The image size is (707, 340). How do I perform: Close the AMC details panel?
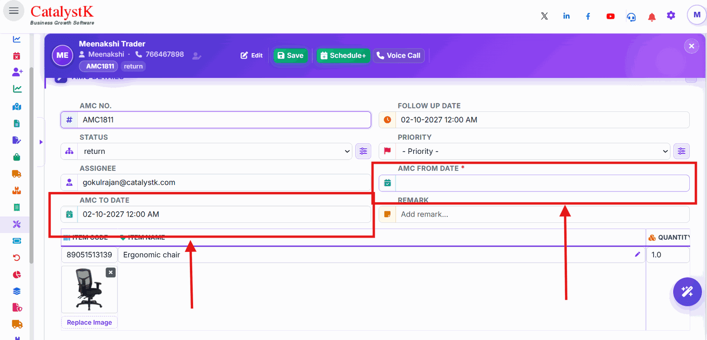coord(692,46)
